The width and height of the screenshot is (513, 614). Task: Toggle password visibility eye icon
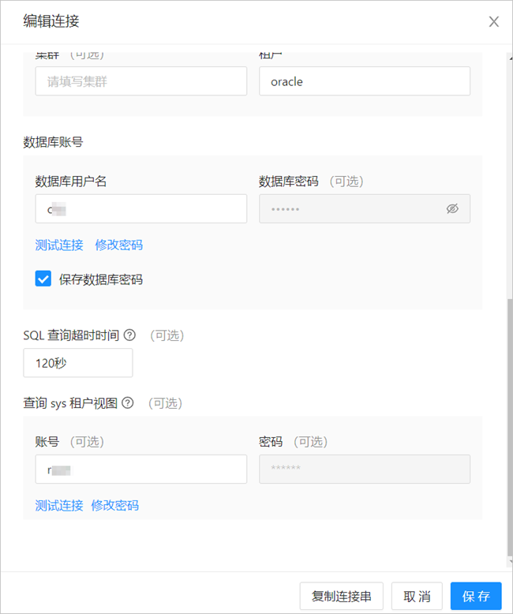pos(452,209)
